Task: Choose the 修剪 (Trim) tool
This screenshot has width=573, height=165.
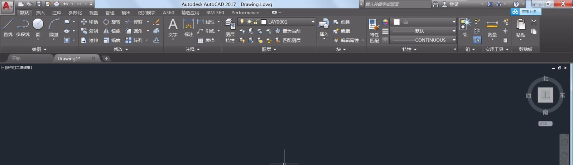Action: (134, 22)
